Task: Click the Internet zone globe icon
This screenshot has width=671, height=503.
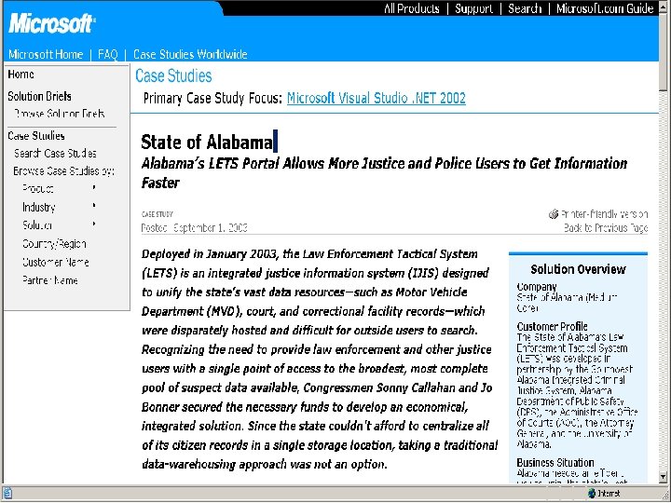Action: pos(592,493)
